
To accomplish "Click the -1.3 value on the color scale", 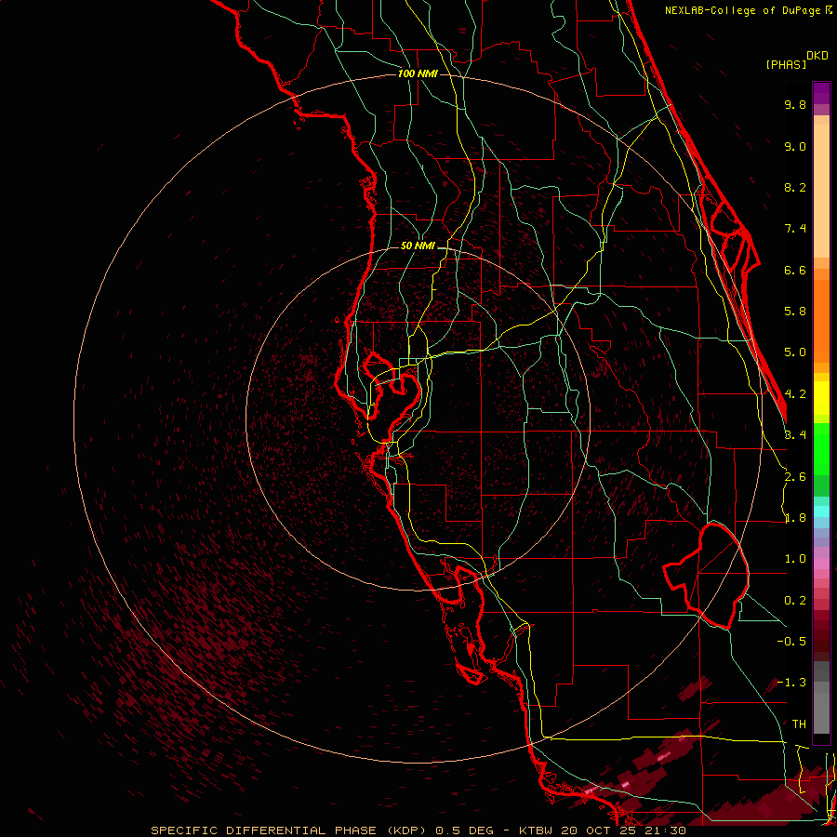I will 791,683.
